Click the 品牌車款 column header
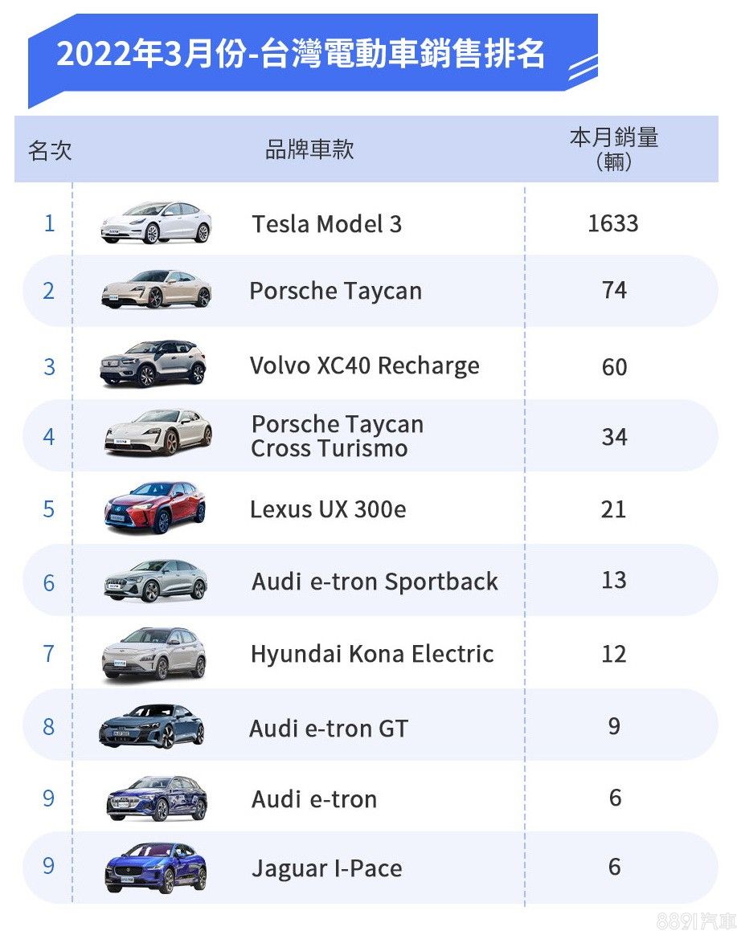The image size is (737, 931). (309, 149)
